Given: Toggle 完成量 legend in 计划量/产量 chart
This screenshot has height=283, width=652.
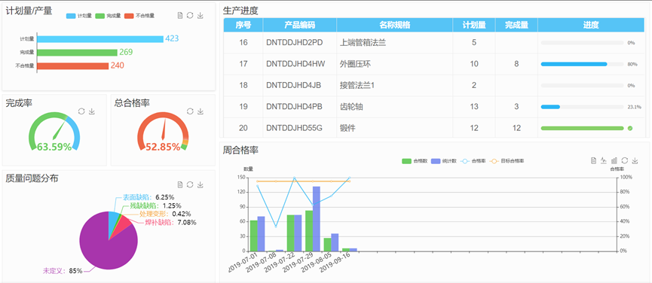Looking at the screenshot, I should tap(108, 16).
